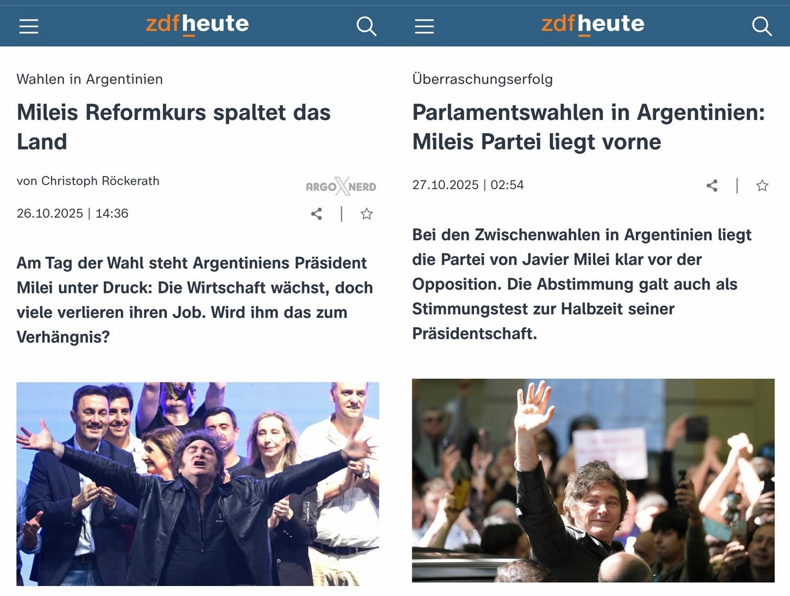Open the headline "Mileis Reformkurs spaltet das Land"

pos(174,127)
